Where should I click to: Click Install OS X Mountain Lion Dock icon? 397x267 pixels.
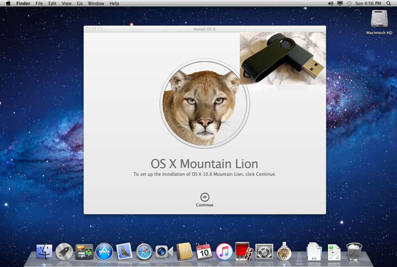point(284,251)
